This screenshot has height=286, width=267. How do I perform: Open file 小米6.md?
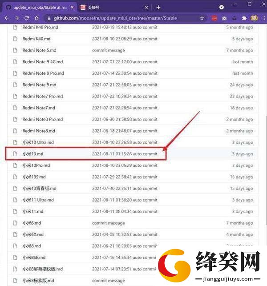point(32,223)
